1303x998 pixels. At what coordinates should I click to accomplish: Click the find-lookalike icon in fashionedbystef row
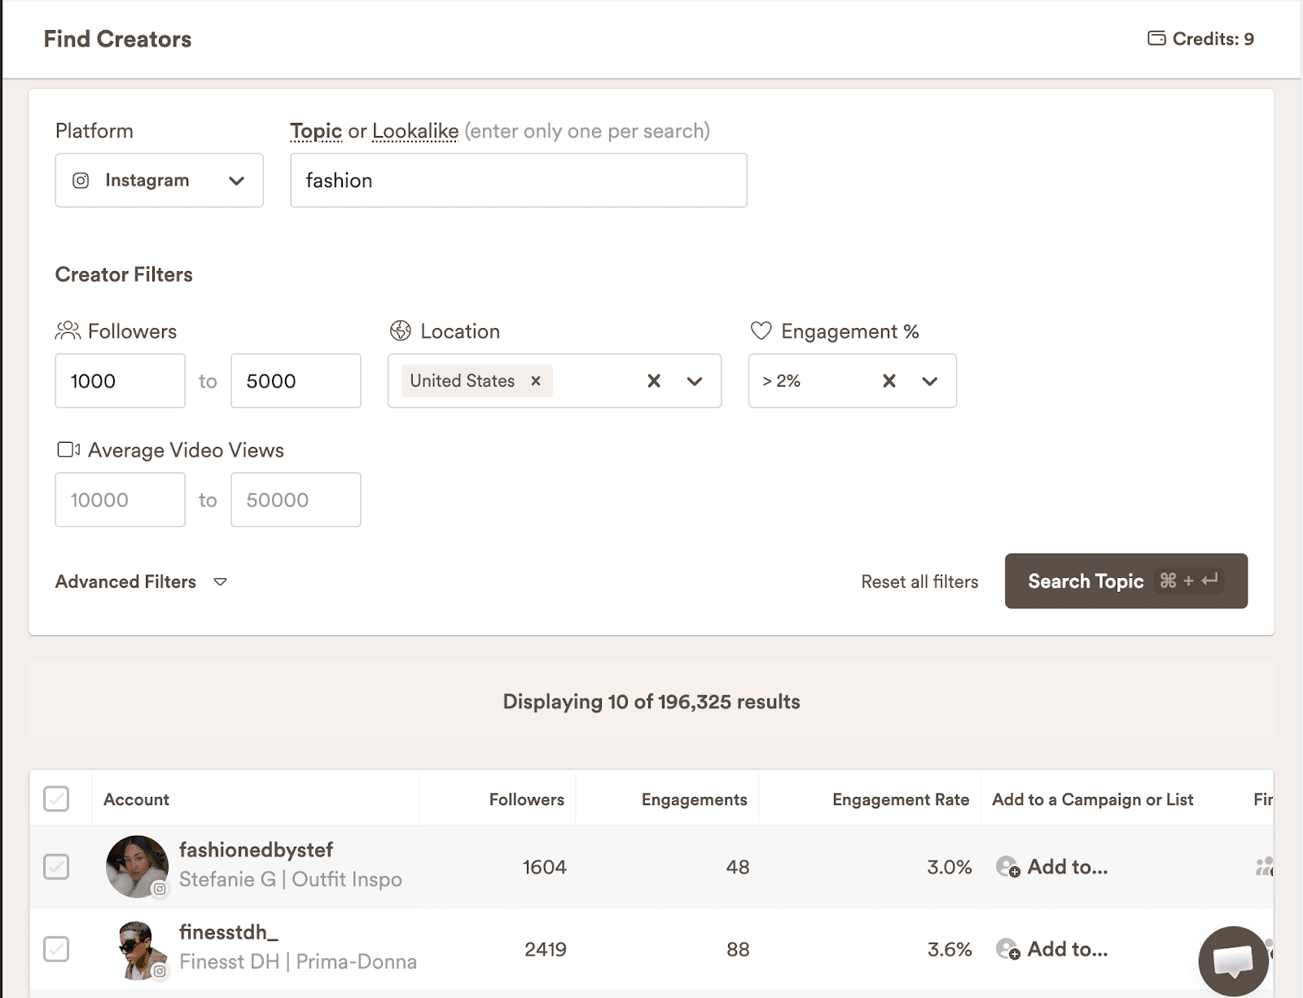[1264, 866]
